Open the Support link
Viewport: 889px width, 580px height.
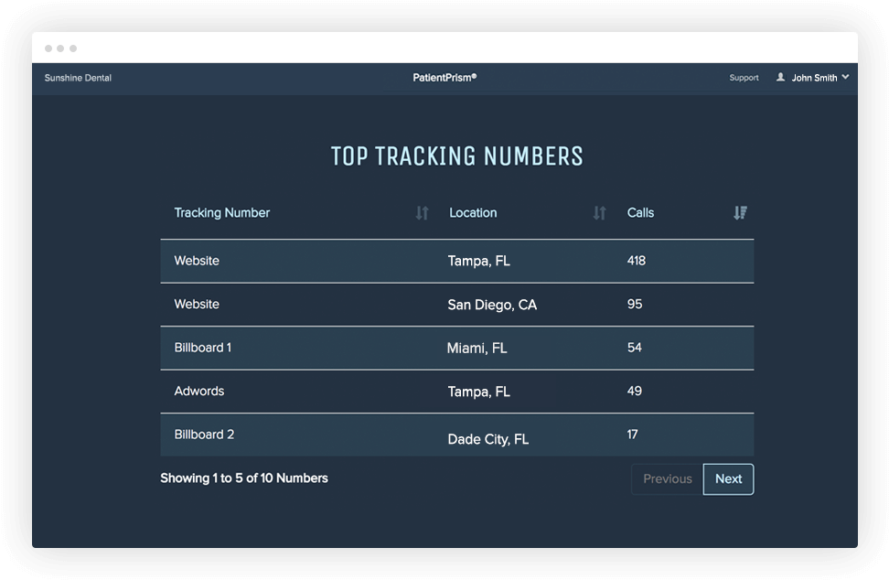(x=744, y=78)
